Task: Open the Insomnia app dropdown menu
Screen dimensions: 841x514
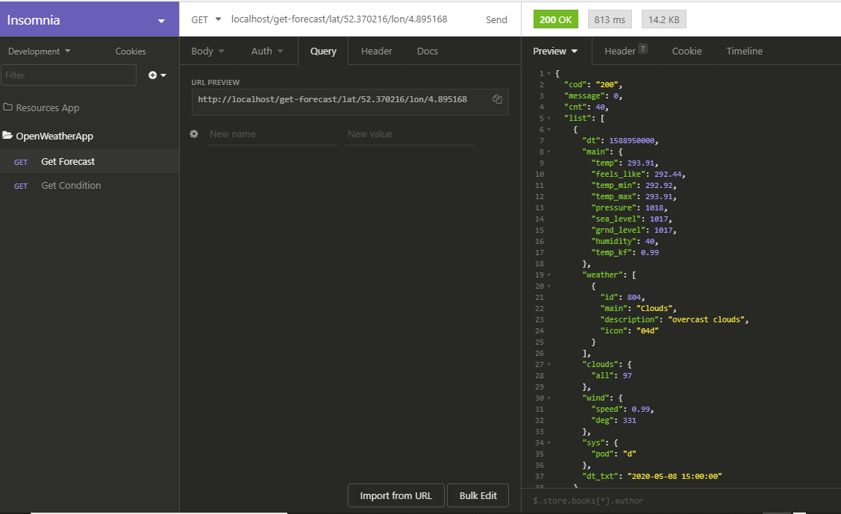Action: (161, 21)
